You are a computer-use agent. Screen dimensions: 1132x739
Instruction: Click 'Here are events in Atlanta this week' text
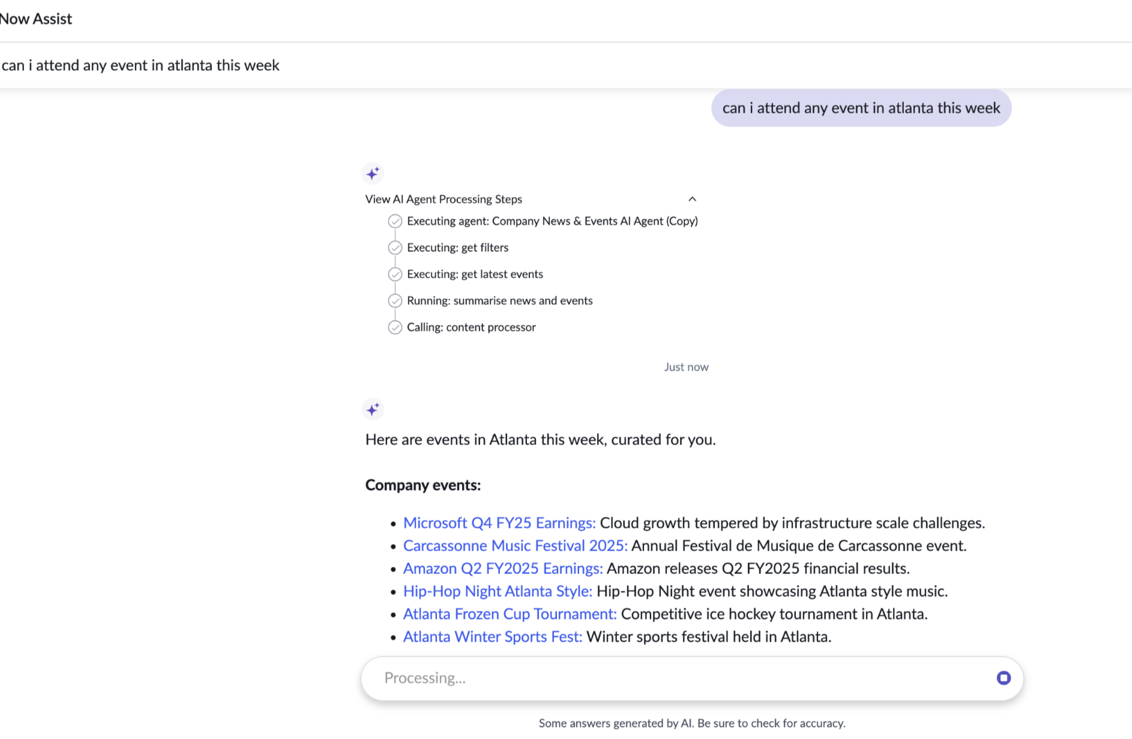pos(540,440)
